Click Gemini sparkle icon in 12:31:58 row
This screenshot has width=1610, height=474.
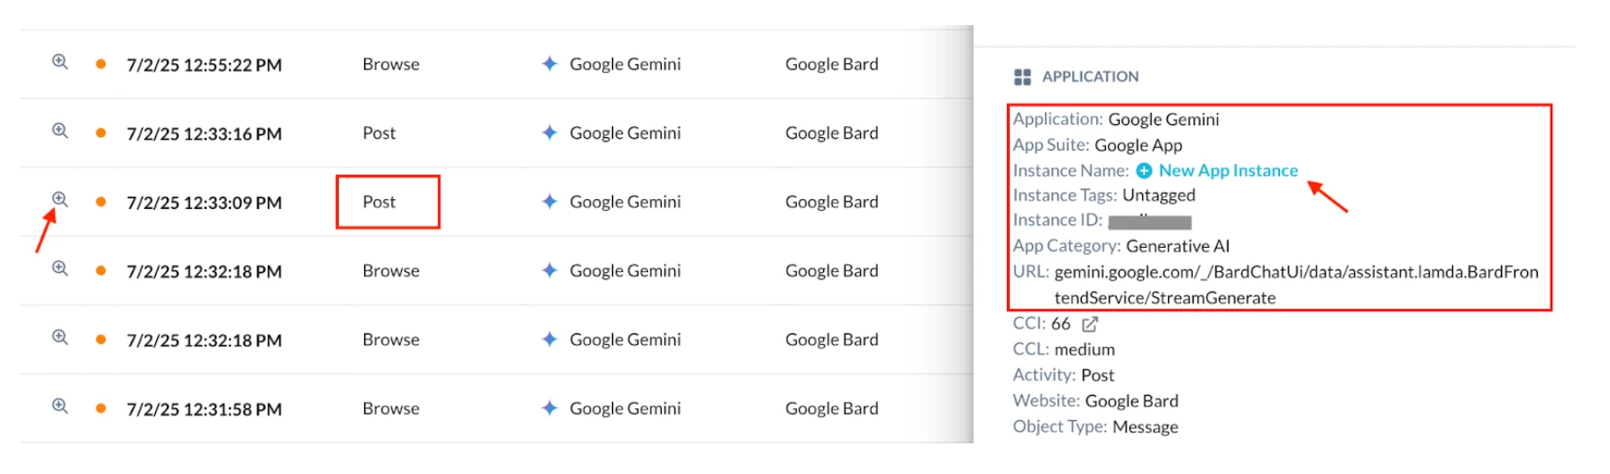pyautogui.click(x=549, y=407)
